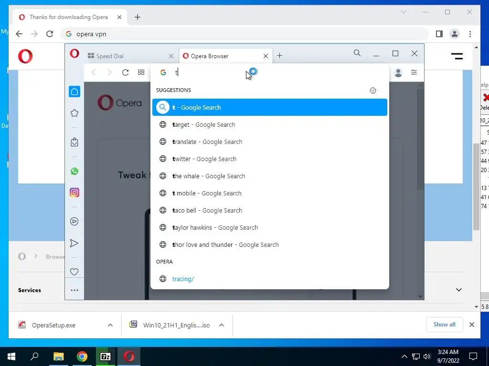Select suggestion 't mobile - Google Search'
Viewport: 489px width, 366px height.
(269, 193)
